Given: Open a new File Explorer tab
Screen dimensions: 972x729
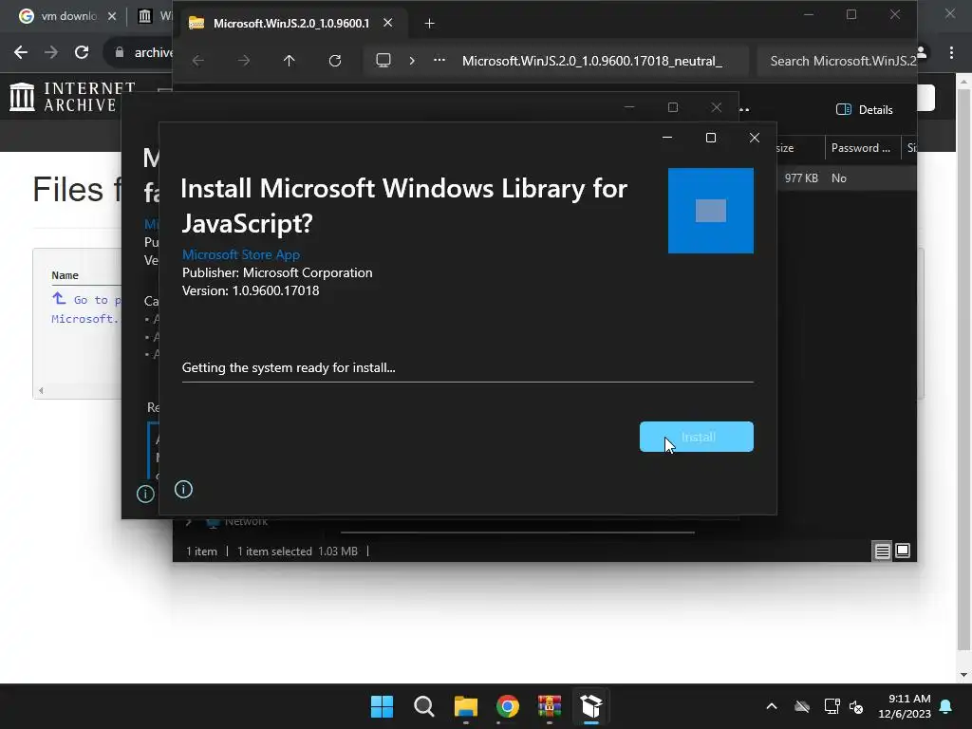Looking at the screenshot, I should [429, 24].
